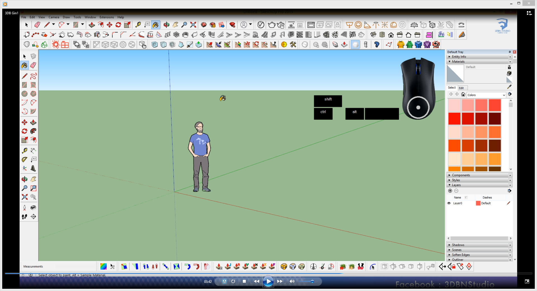Select the Follow Me tool in left toolbar
Viewport: 537px width, 291px height.
click(33, 131)
